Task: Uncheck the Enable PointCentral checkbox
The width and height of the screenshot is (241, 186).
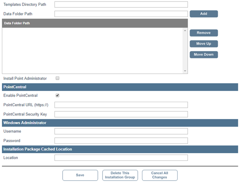Action: pyautogui.click(x=58, y=95)
